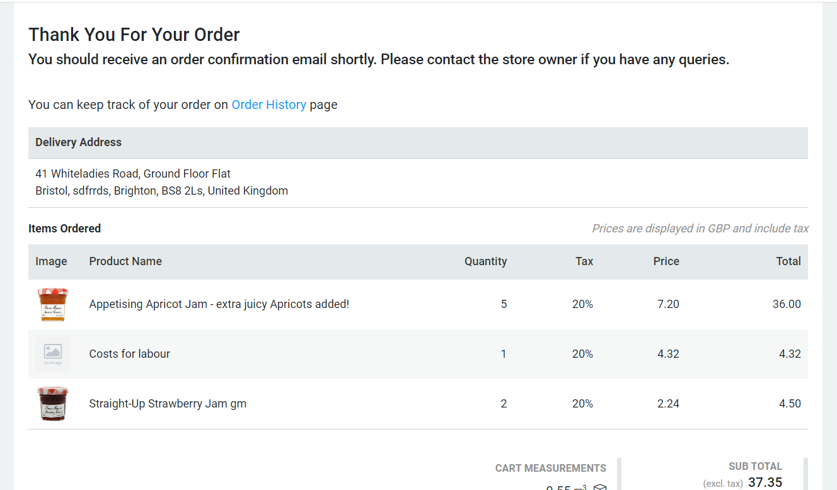Click the Image column header
This screenshot has height=490, width=837.
pyautogui.click(x=51, y=261)
